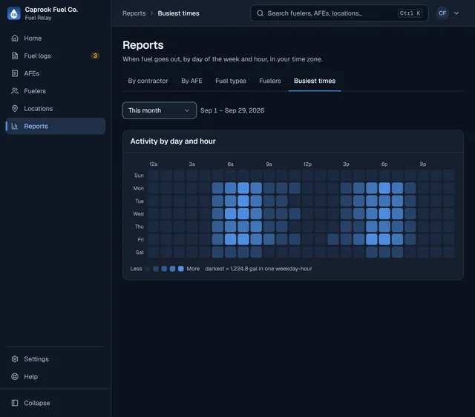Viewport: 475px width, 417px height.
Task: Click the Fuel logs badge showing 3
Action: (x=95, y=56)
